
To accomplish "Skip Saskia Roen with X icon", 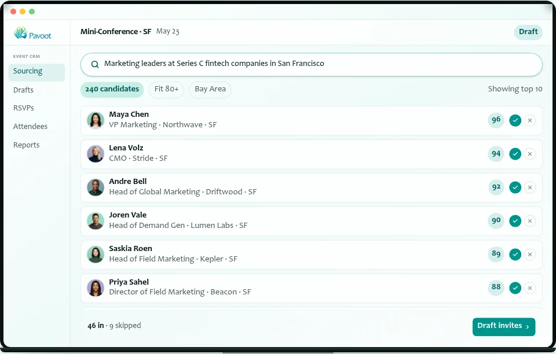I will click(530, 254).
